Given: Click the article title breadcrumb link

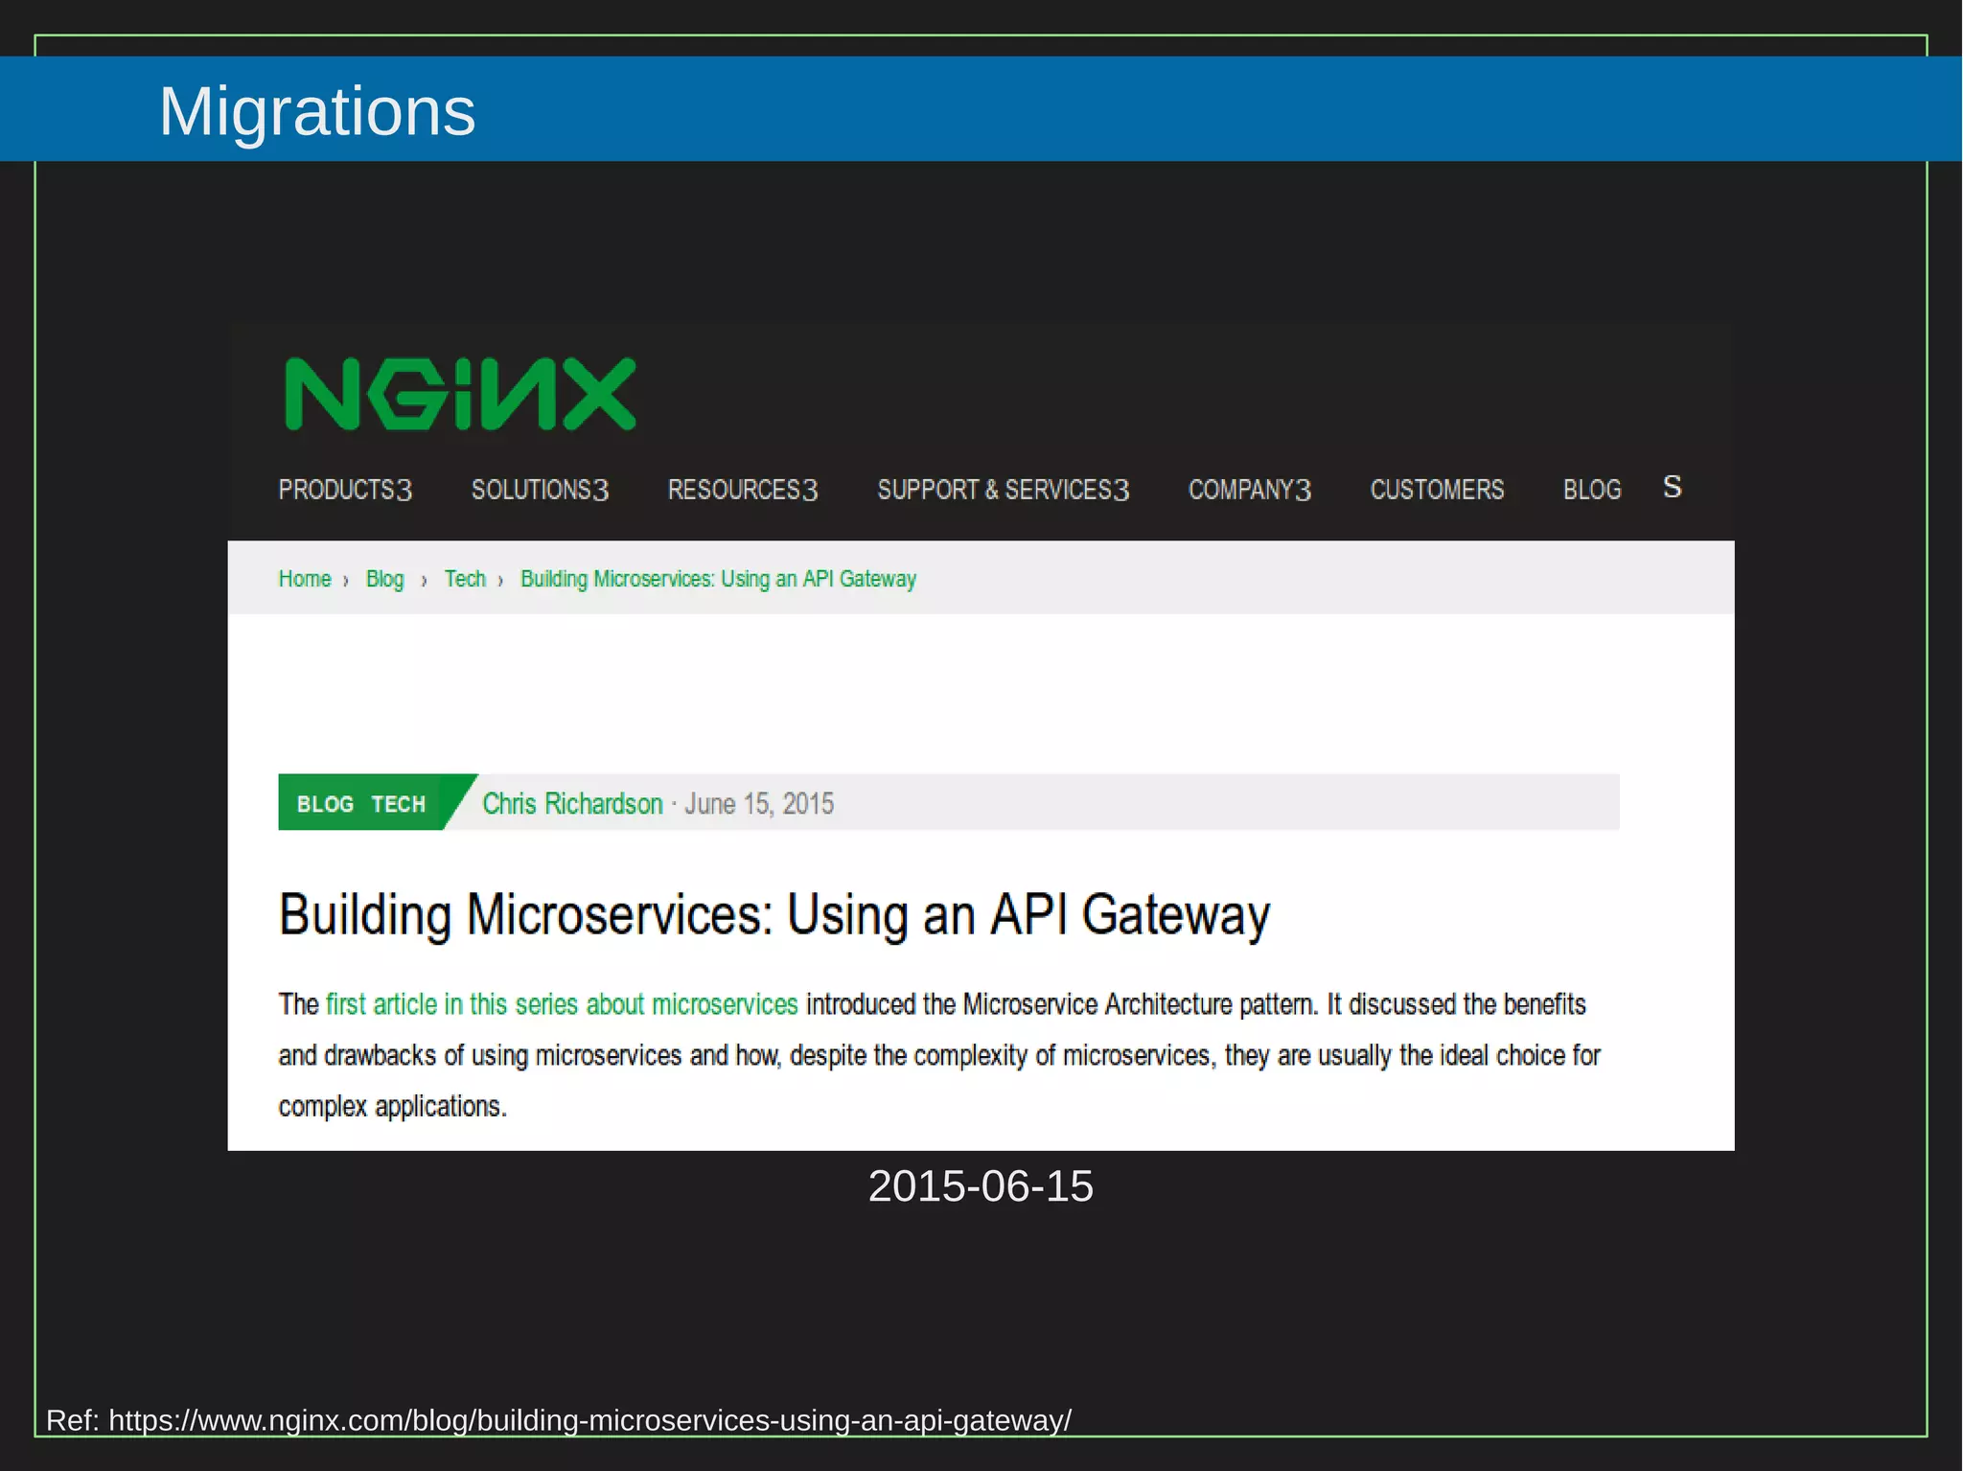Looking at the screenshot, I should [719, 579].
